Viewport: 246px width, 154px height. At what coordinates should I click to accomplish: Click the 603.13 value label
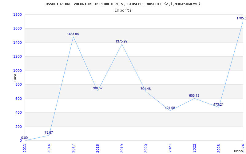pos(194,95)
